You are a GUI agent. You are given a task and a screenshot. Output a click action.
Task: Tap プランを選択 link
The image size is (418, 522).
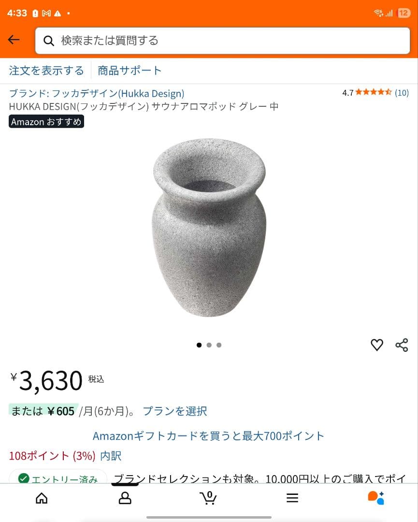(175, 411)
